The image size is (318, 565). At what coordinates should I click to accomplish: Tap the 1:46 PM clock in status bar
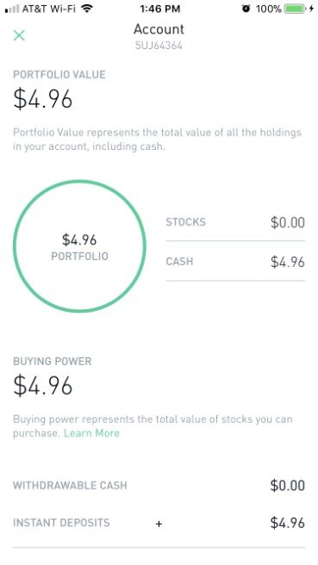pos(159,9)
